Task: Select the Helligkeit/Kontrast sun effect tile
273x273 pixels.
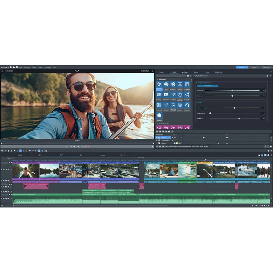Action: tap(159, 86)
